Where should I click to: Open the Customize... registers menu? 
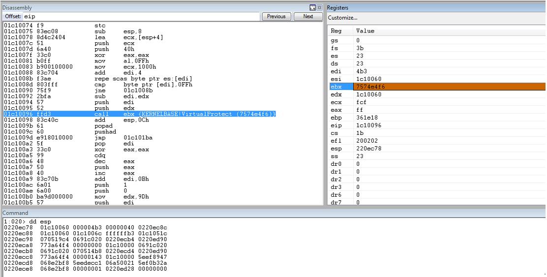click(342, 18)
